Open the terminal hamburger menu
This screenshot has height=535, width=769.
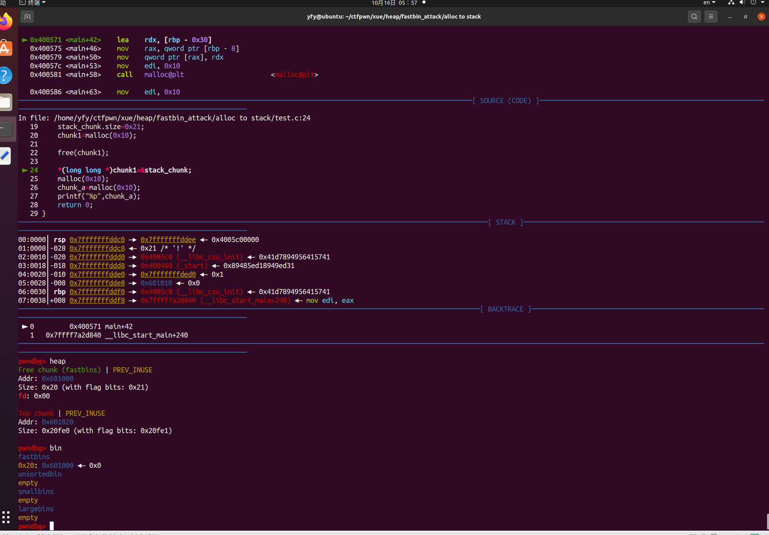[711, 17]
